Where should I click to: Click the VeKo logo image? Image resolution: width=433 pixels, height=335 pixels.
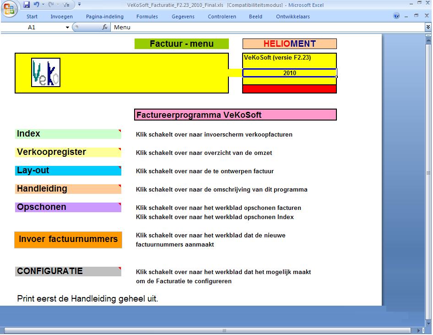(x=46, y=72)
